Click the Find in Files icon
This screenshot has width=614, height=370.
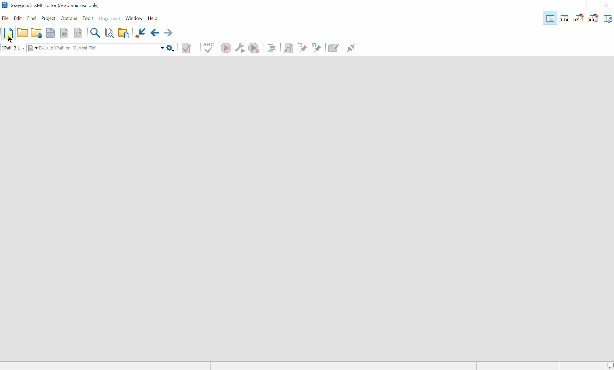click(x=109, y=33)
